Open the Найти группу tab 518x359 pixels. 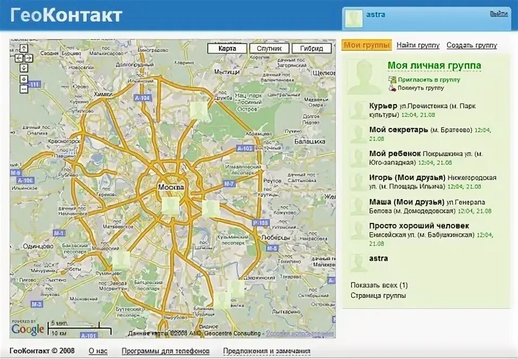pos(418,46)
